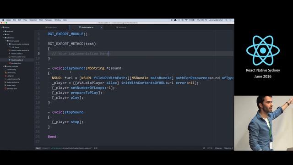Click the battery status icon
The height and width of the screenshot is (165, 293).
194,20
